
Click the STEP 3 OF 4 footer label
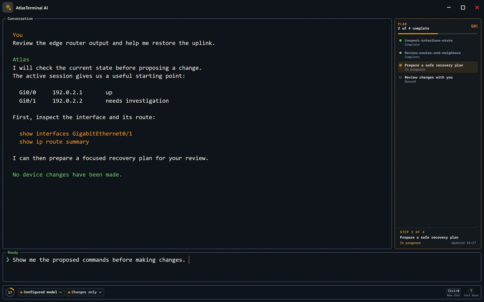pyautogui.click(x=412, y=232)
